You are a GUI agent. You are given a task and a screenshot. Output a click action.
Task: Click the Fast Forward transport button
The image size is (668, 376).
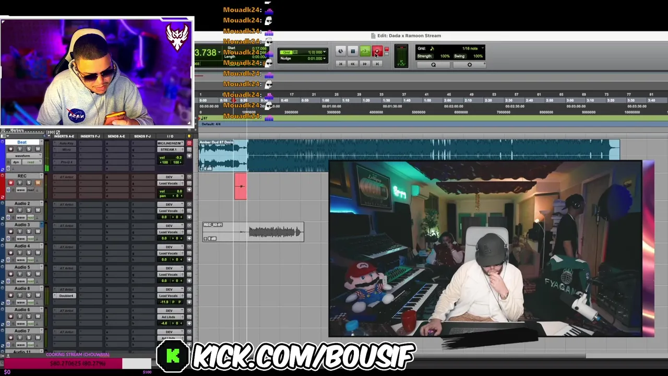(365, 64)
